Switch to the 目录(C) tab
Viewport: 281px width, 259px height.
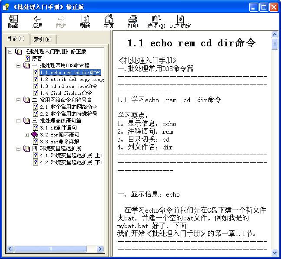click(x=16, y=39)
